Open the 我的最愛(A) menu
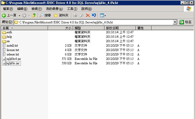195x119 pixels. click(54, 9)
